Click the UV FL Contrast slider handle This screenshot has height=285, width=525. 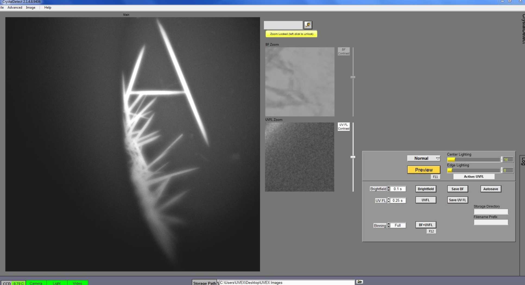coord(353,157)
